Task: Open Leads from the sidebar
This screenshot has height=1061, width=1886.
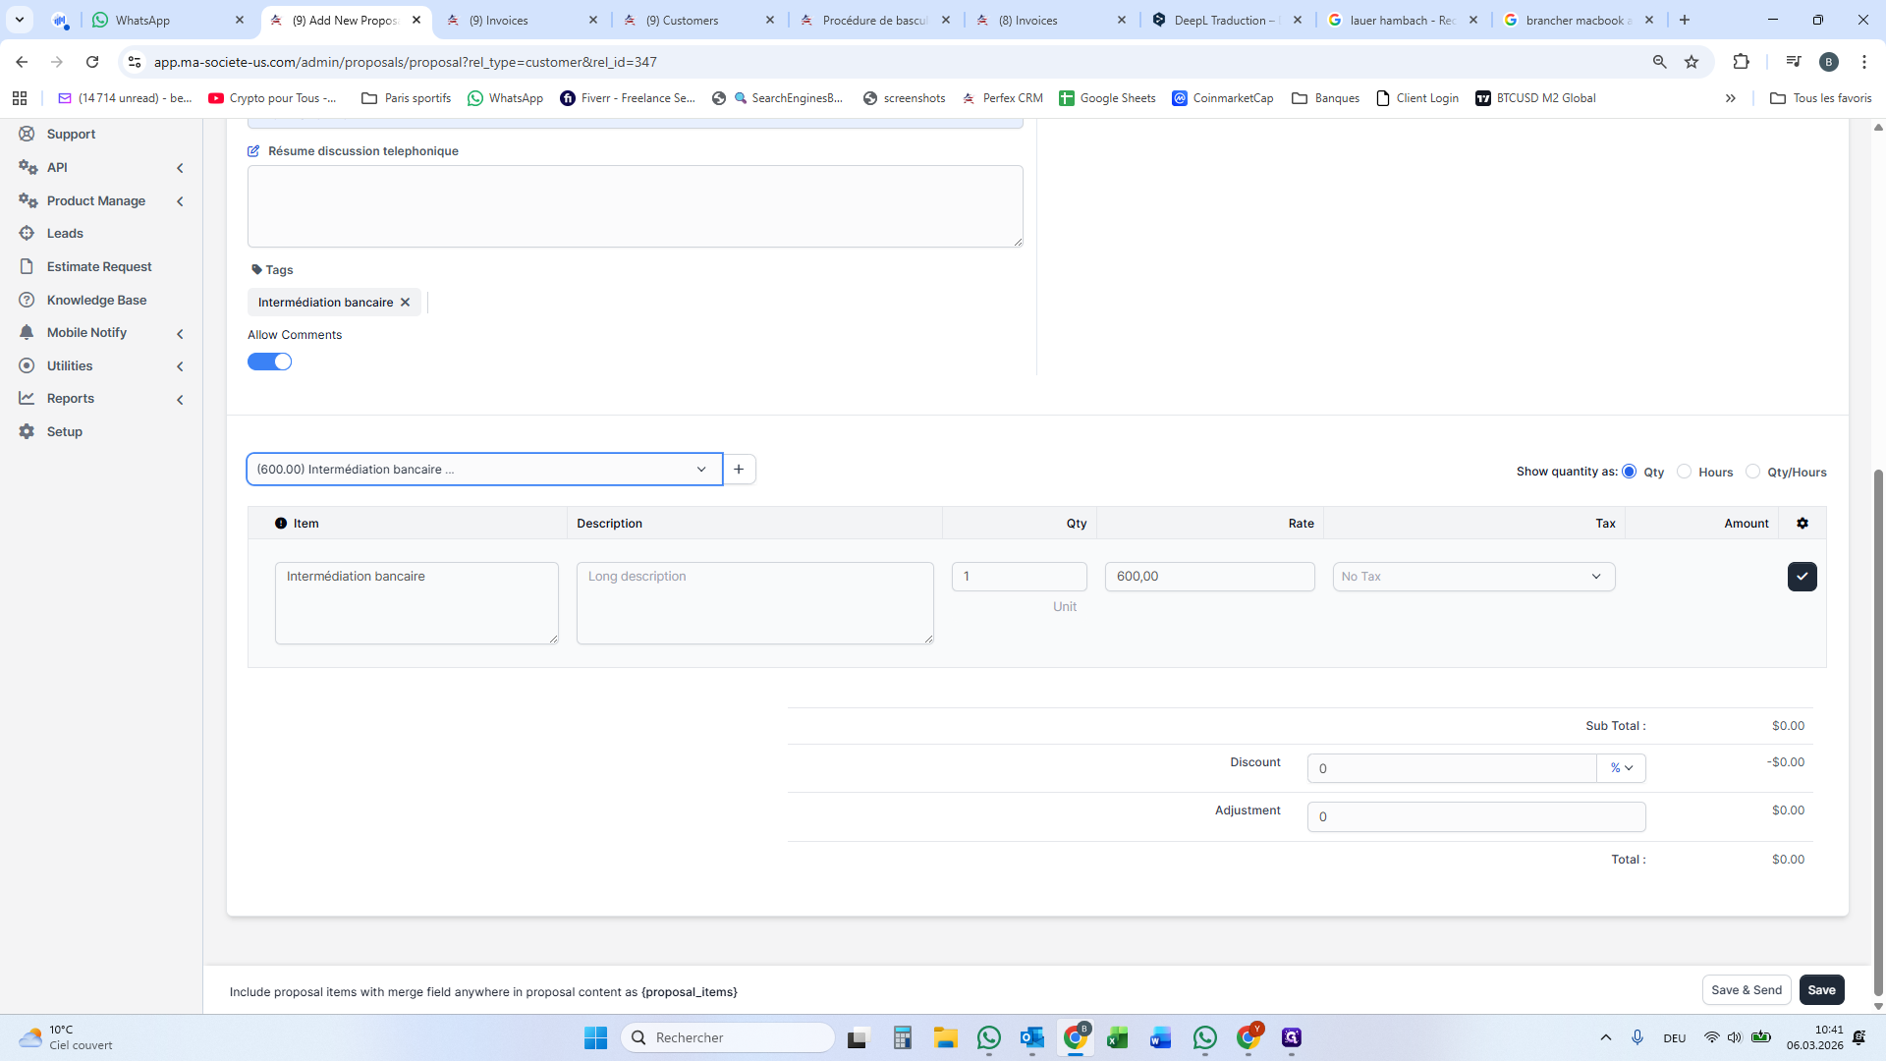Action: pyautogui.click(x=65, y=234)
